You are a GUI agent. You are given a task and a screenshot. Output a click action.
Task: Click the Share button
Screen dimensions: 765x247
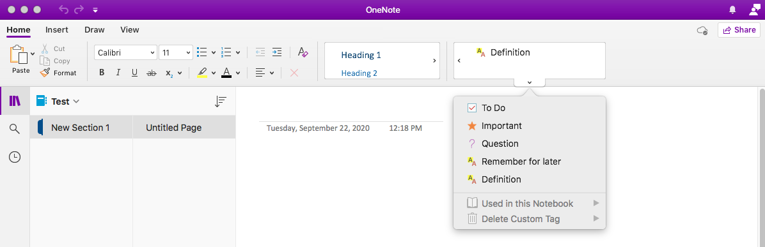[x=739, y=30]
